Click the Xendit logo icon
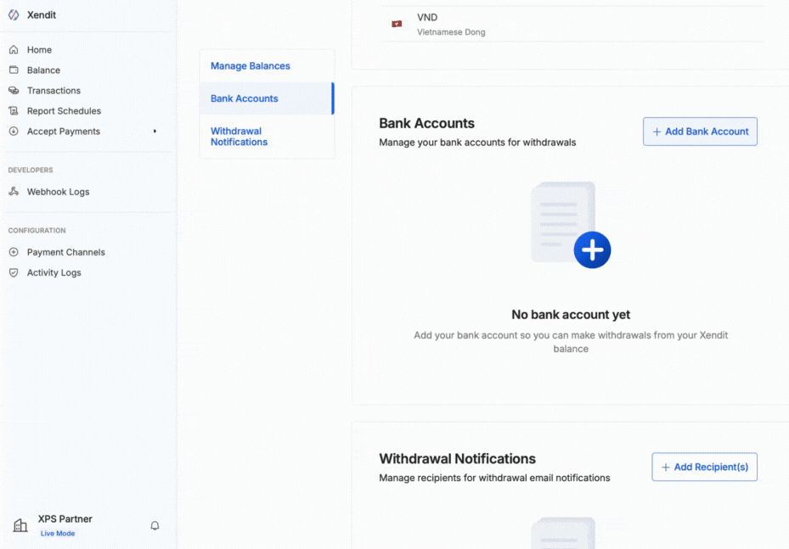Screen dimensions: 789x549 pyautogui.click(x=14, y=14)
